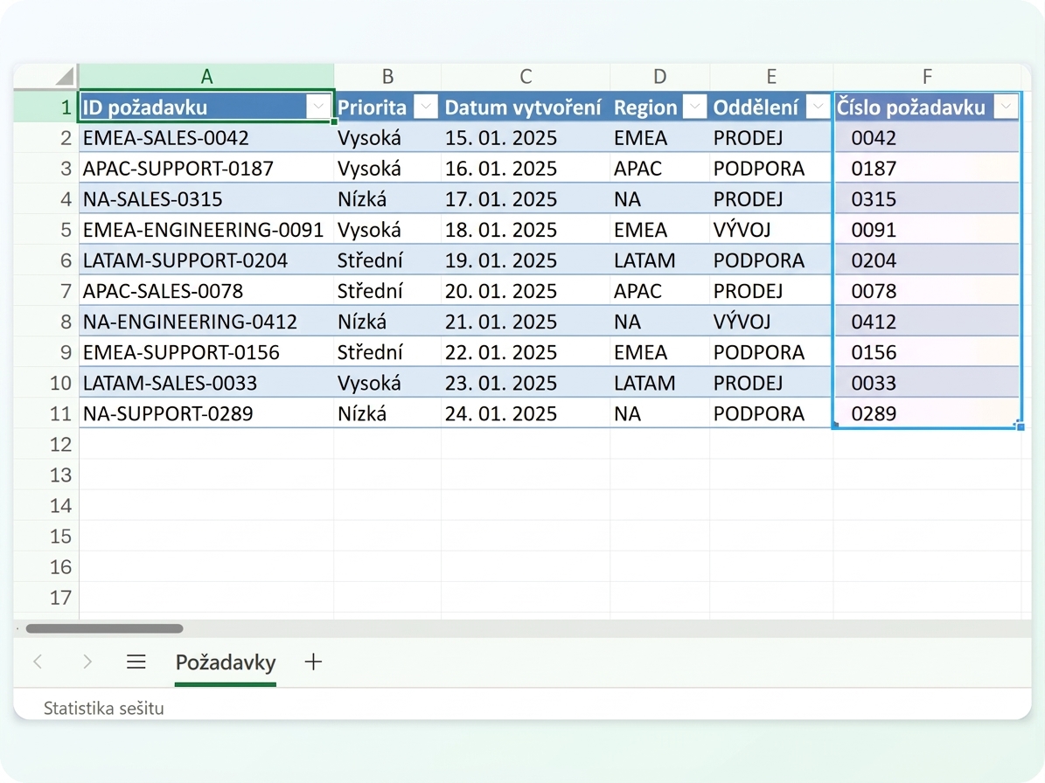The height and width of the screenshot is (783, 1045).
Task: Select the date cell 20. 01. 2025
Action: coord(526,291)
